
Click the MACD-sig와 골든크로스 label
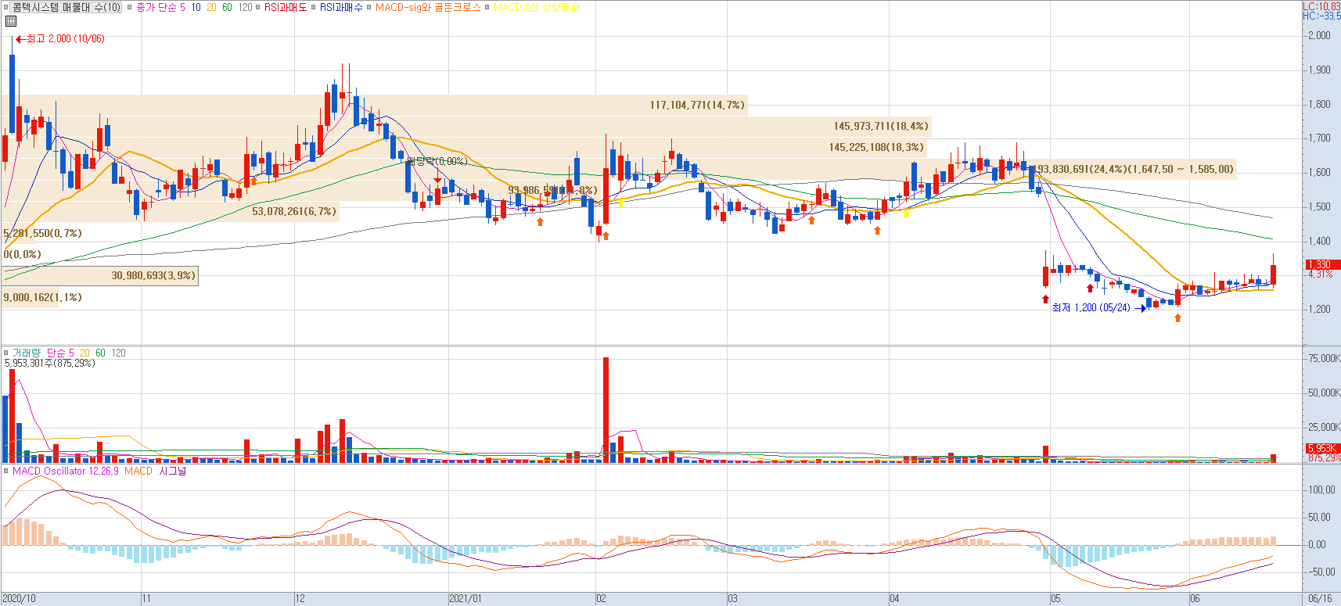click(x=428, y=7)
